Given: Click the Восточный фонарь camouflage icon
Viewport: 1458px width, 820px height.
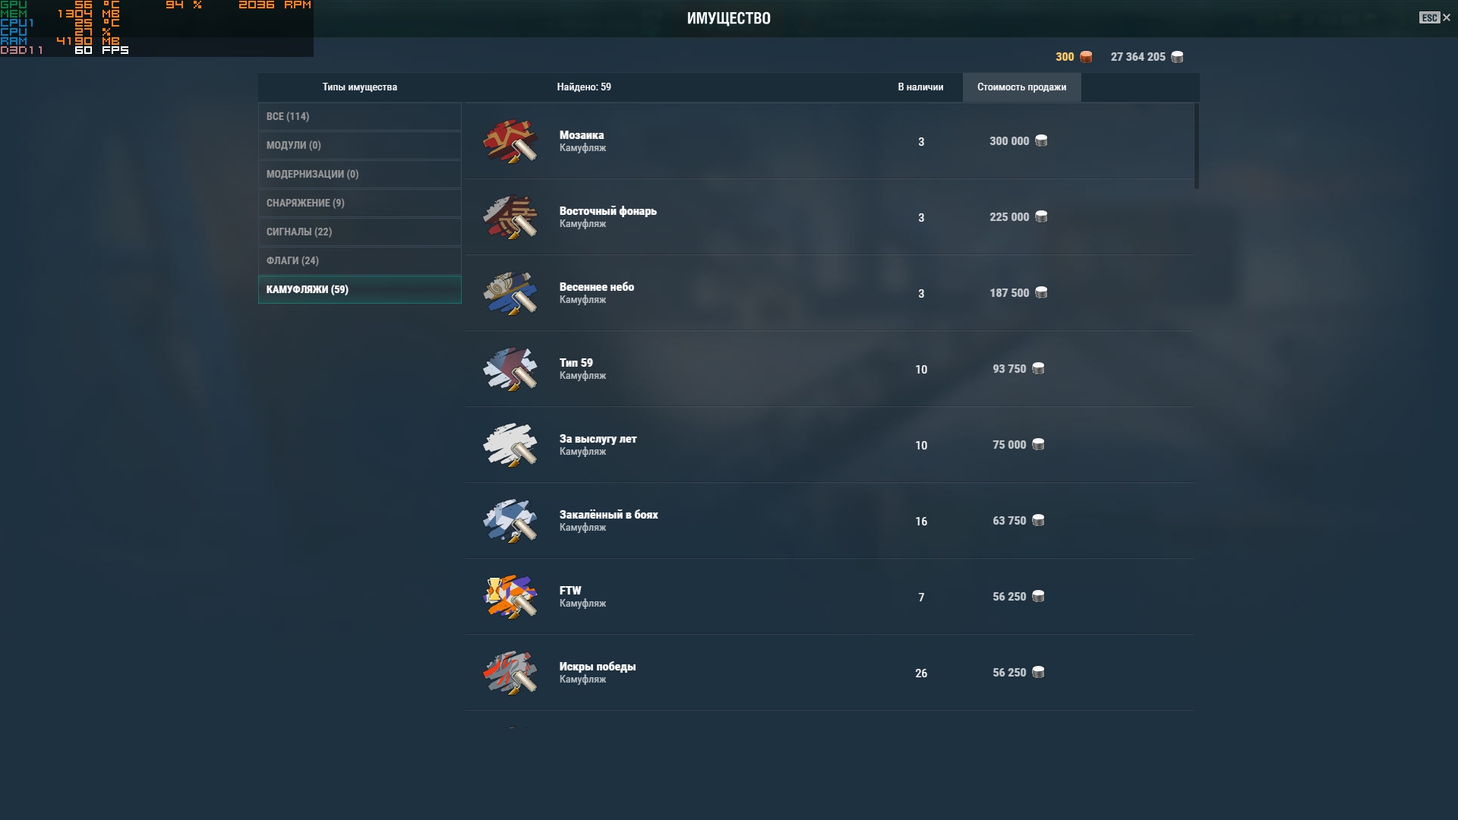Looking at the screenshot, I should pyautogui.click(x=510, y=216).
